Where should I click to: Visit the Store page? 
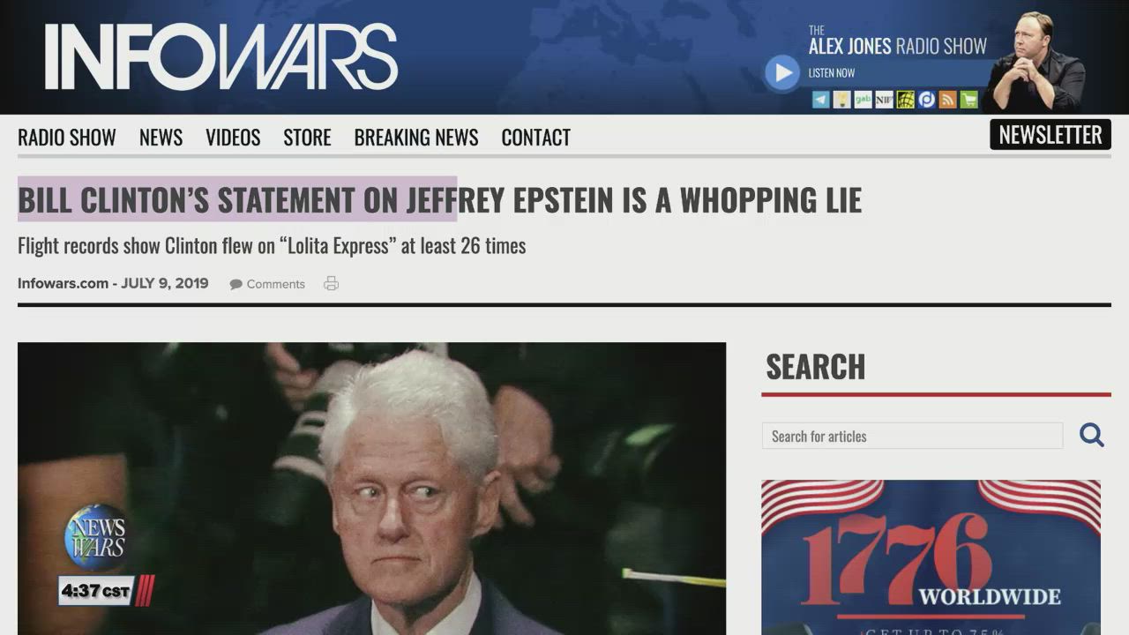click(x=307, y=138)
